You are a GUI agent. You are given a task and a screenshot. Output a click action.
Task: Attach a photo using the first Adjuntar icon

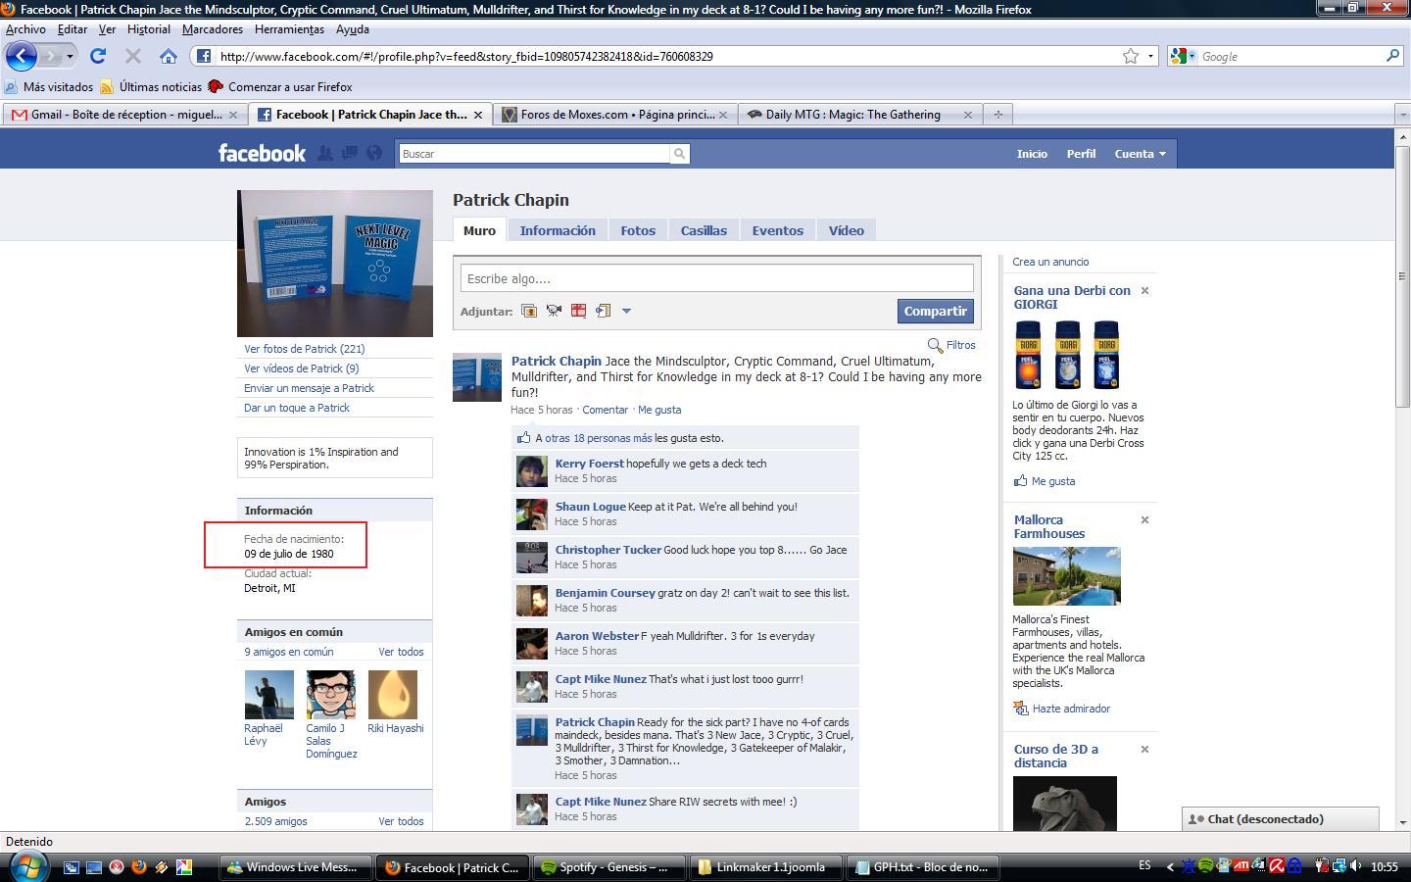(529, 311)
